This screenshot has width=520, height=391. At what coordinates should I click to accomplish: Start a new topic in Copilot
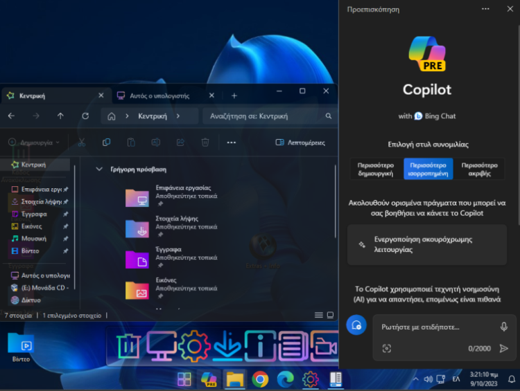(356, 325)
